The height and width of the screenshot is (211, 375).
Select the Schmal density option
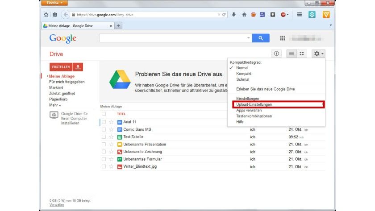pyautogui.click(x=243, y=79)
